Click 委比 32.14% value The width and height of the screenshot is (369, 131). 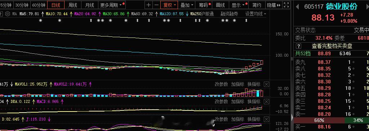click(324, 38)
